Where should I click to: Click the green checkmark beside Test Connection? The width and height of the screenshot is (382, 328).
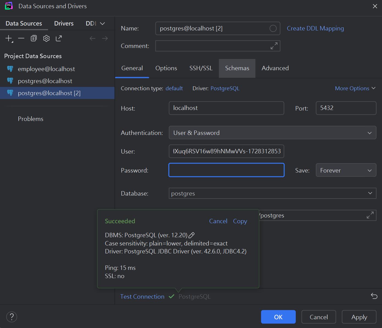coord(172,296)
